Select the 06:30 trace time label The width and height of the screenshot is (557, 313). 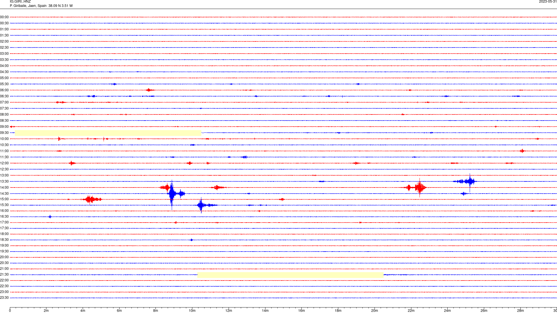[4, 96]
